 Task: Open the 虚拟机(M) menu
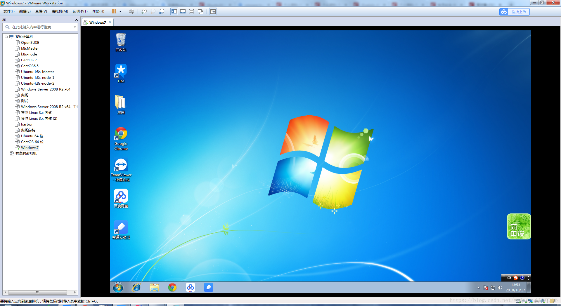(60, 11)
